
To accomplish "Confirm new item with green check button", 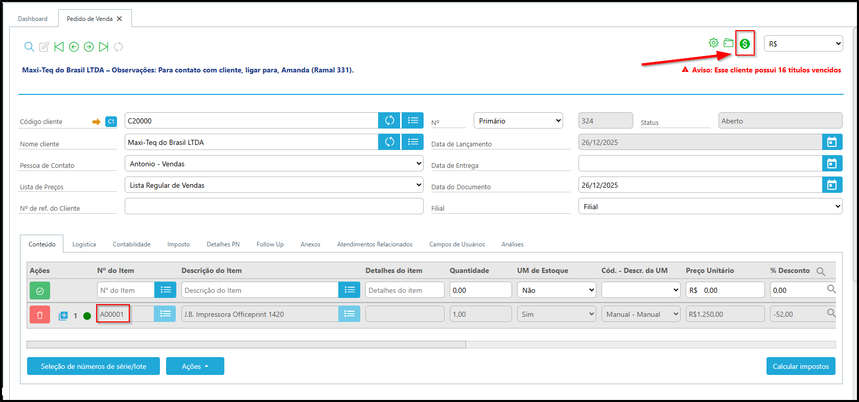I will coord(40,291).
